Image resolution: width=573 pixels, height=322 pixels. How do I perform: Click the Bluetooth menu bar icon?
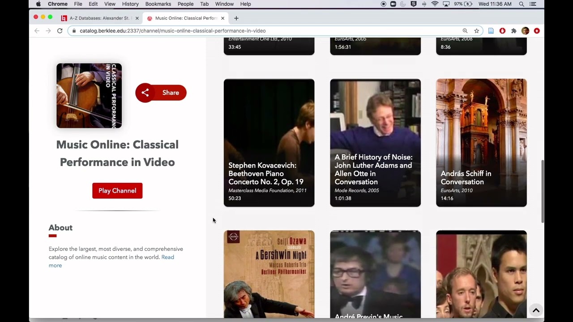click(x=424, y=4)
